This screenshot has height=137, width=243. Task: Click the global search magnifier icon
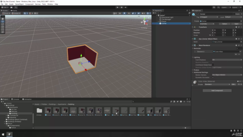(x=219, y=7)
